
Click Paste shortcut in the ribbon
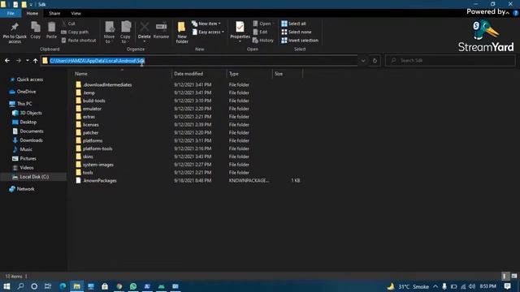[x=79, y=40]
